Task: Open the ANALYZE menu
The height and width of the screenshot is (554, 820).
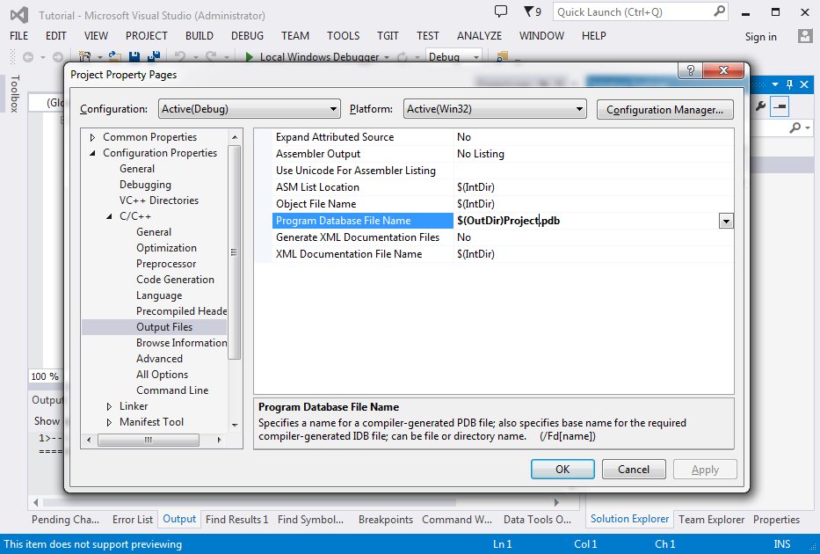Action: pyautogui.click(x=479, y=35)
